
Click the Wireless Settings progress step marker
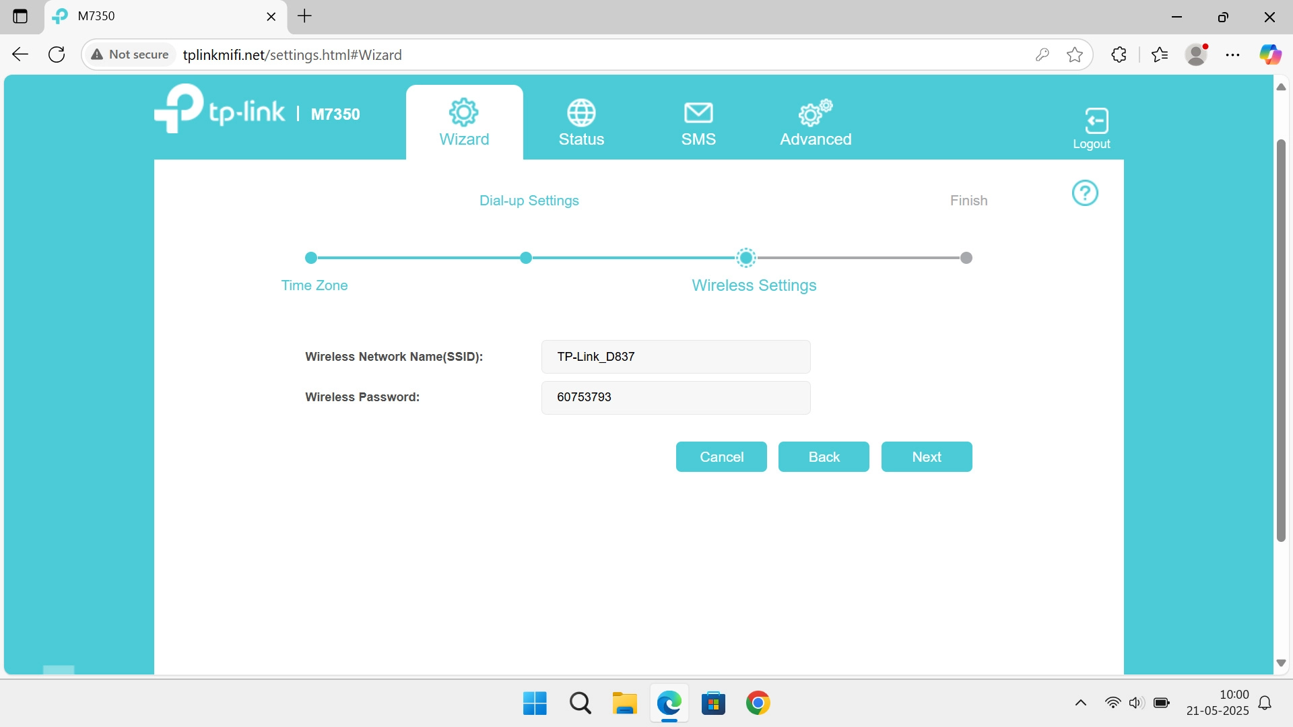pyautogui.click(x=745, y=257)
